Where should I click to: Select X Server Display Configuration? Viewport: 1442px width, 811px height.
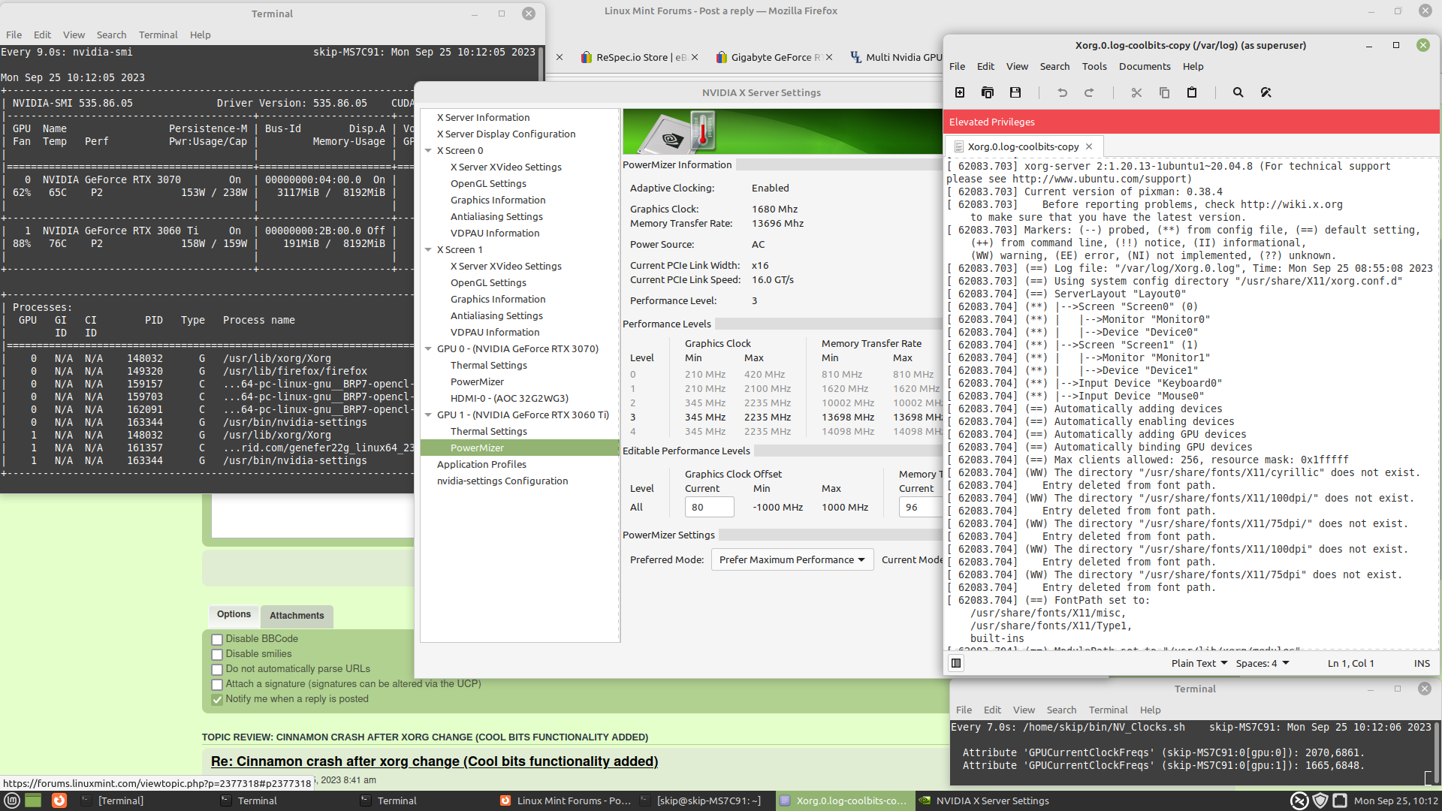click(506, 134)
